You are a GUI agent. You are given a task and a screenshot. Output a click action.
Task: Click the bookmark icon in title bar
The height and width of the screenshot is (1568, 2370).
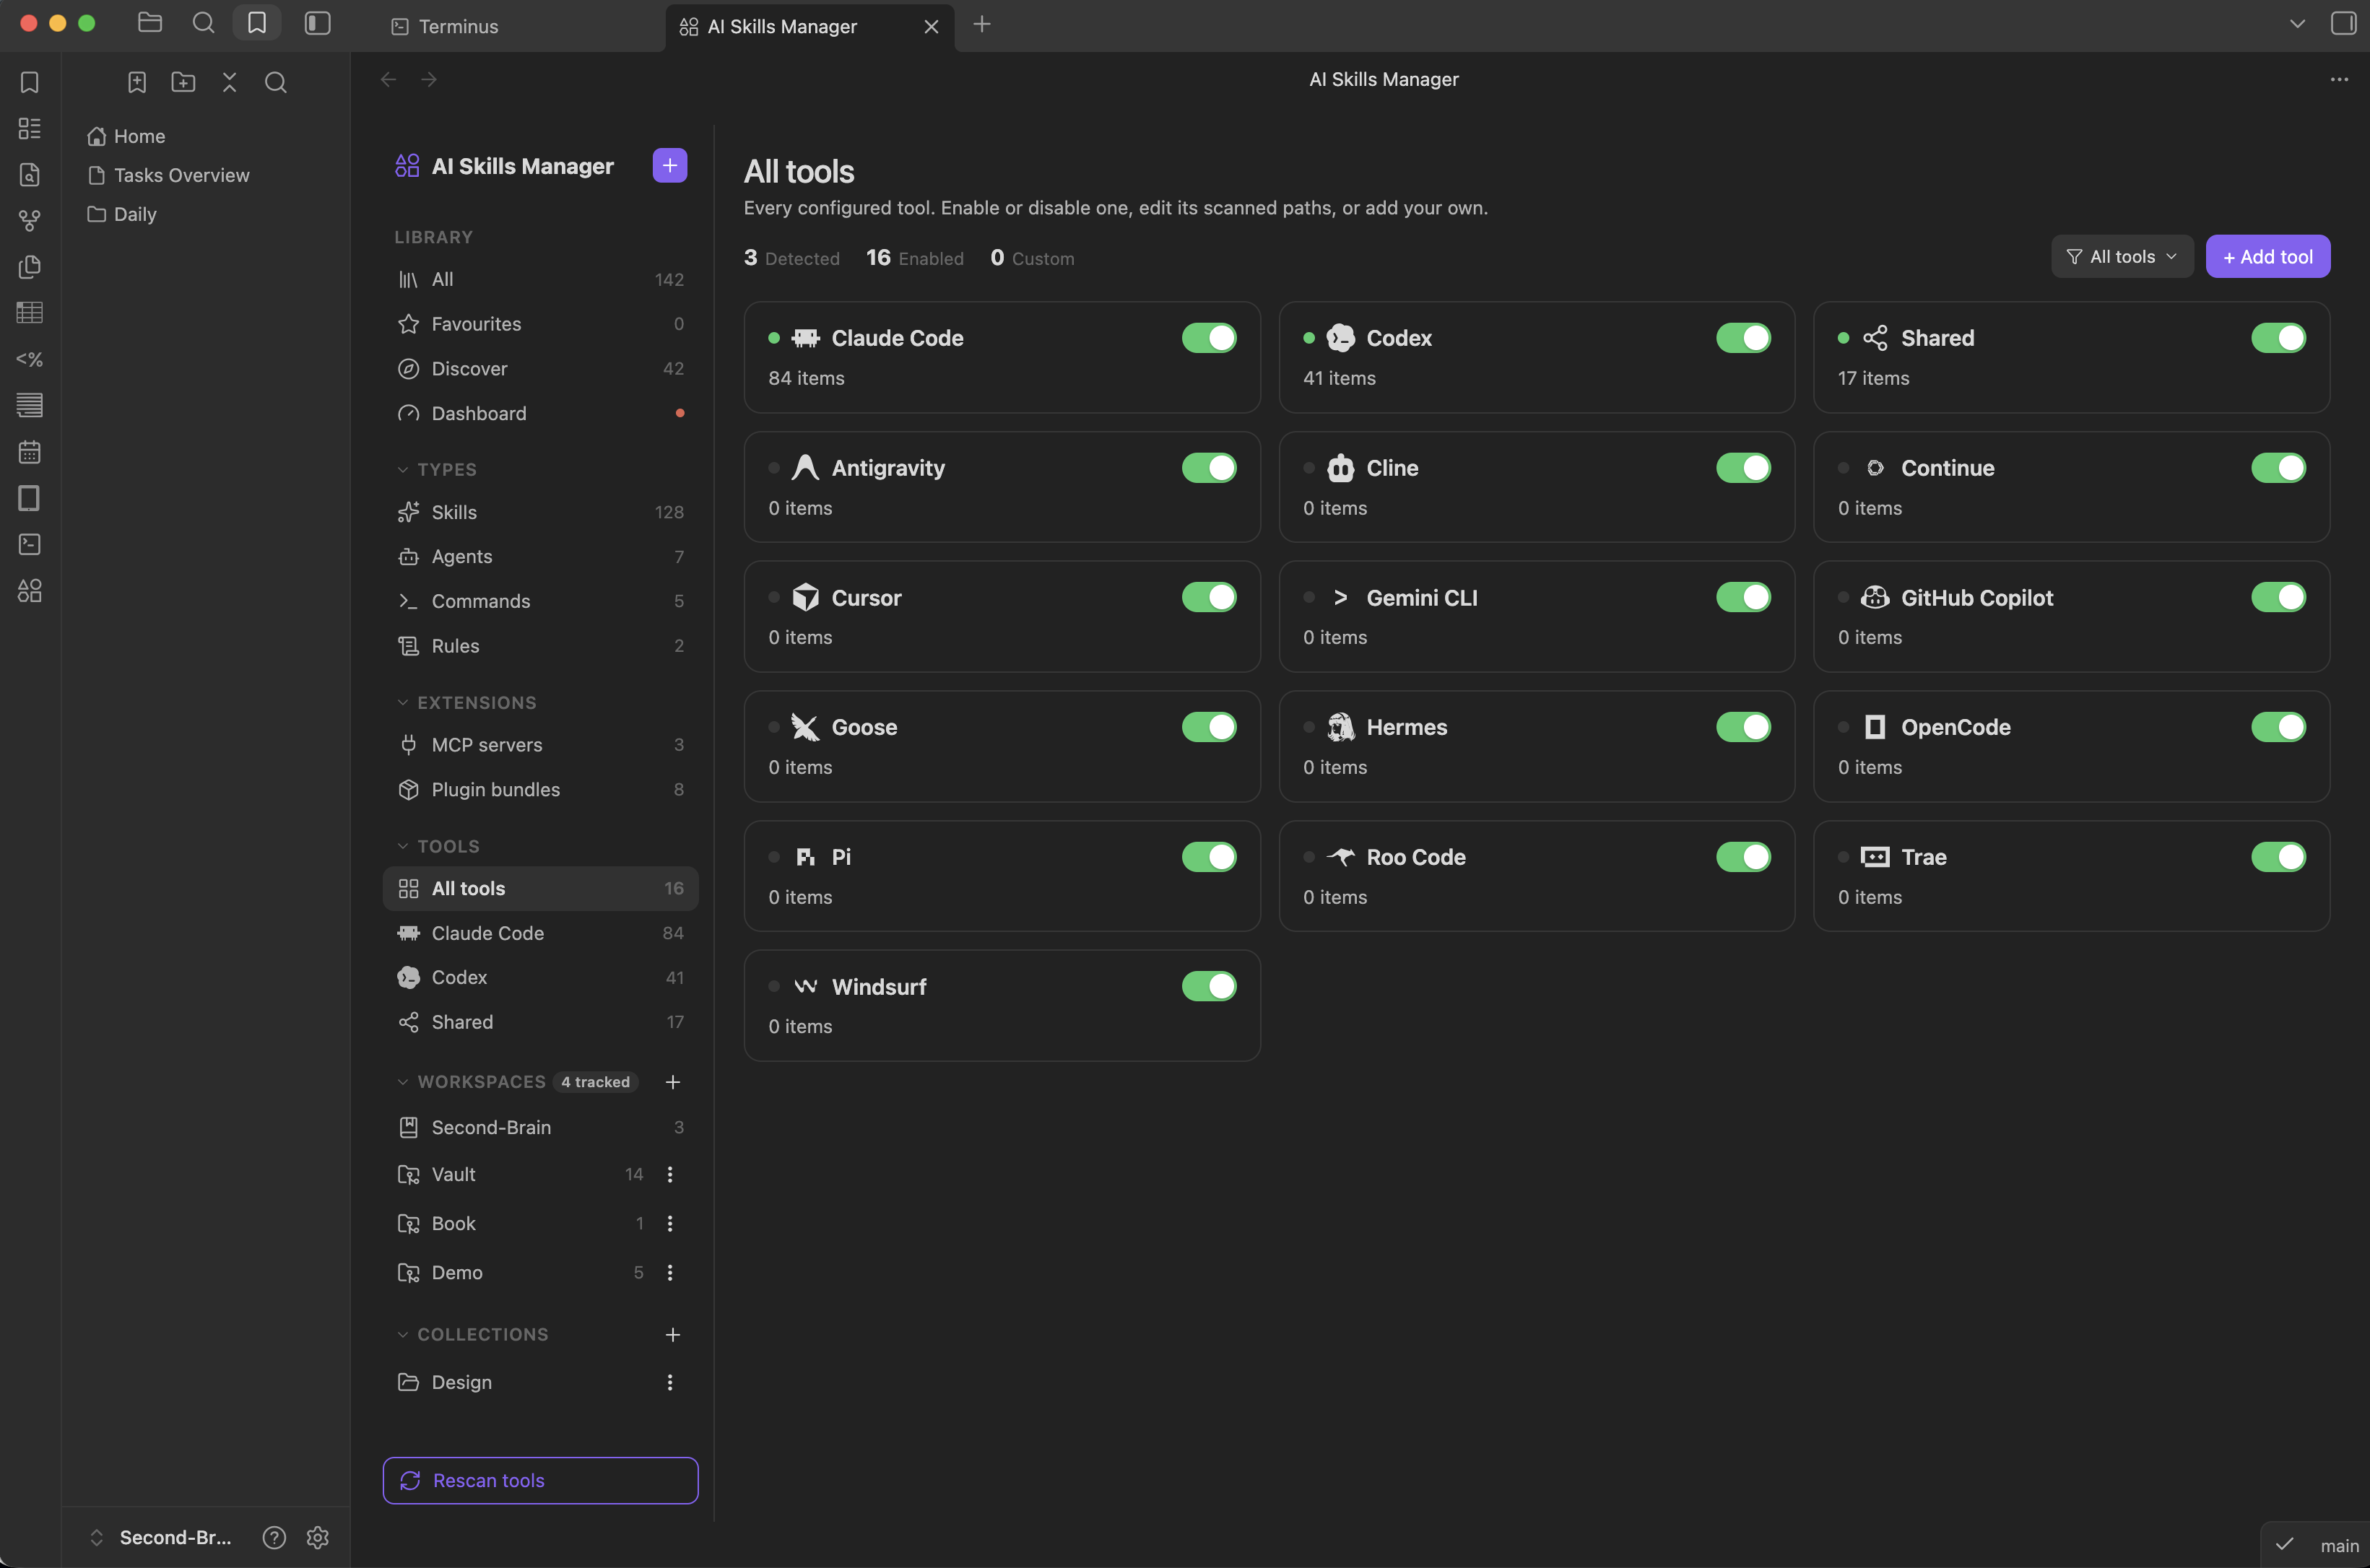(x=257, y=23)
